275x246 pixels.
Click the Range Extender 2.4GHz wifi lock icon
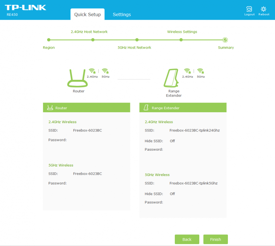[x=187, y=71]
